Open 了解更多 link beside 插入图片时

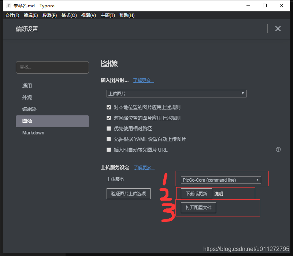point(144,81)
